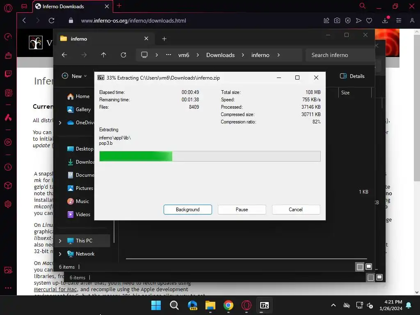Expand the OneDrive tree node
Screen dimensions: 420x315
pos(60,123)
